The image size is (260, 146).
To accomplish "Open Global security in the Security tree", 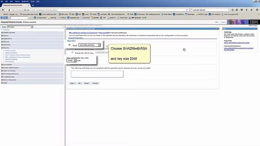I will point(11,51).
